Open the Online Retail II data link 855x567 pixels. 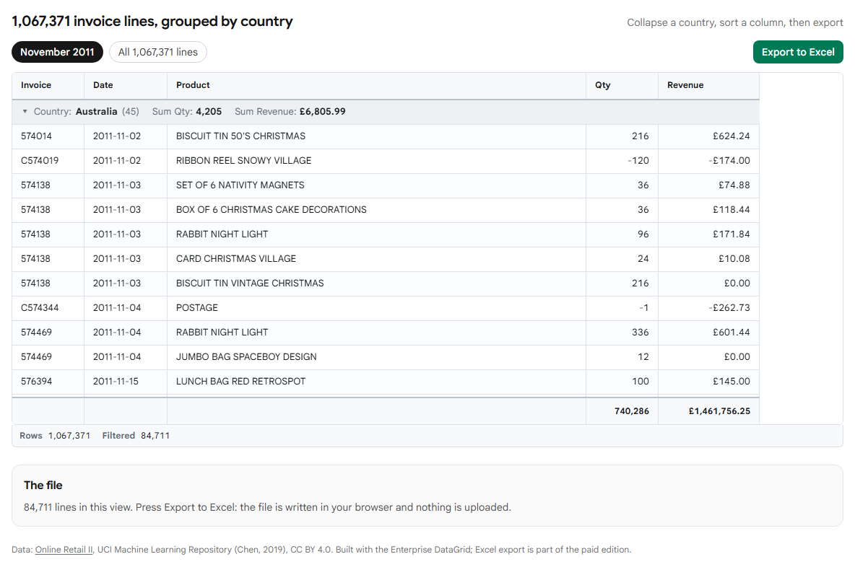pos(64,550)
